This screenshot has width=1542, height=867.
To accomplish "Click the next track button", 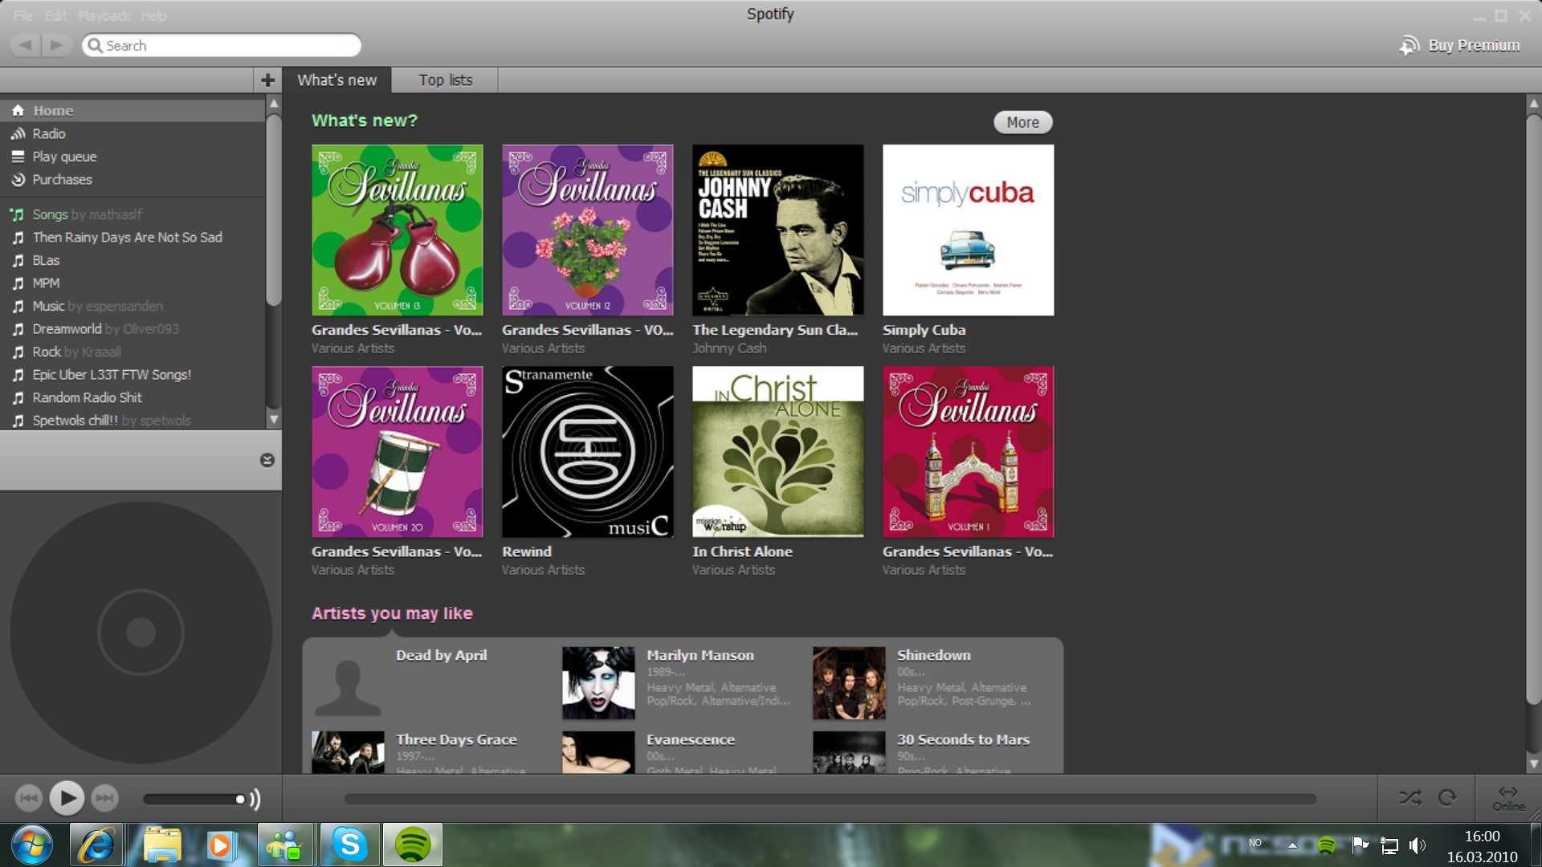I will [x=104, y=798].
